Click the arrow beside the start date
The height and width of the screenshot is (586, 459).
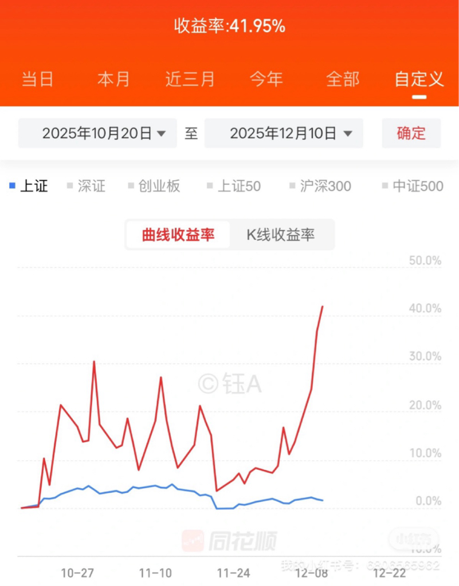[x=161, y=133]
